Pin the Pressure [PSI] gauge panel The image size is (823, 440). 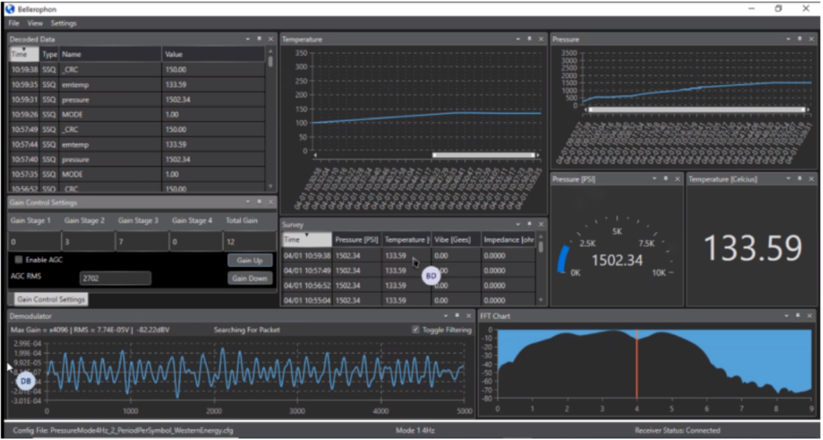point(665,179)
